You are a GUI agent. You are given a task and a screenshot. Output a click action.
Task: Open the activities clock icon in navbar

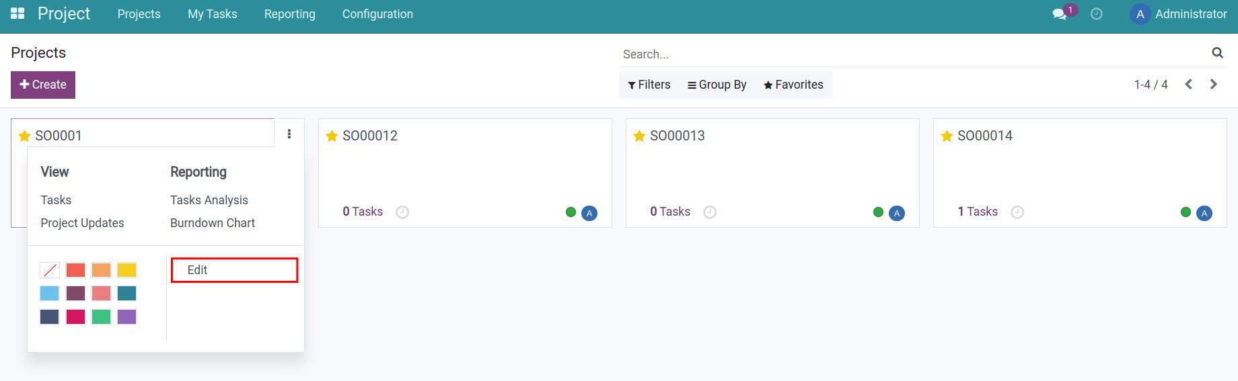(1096, 14)
